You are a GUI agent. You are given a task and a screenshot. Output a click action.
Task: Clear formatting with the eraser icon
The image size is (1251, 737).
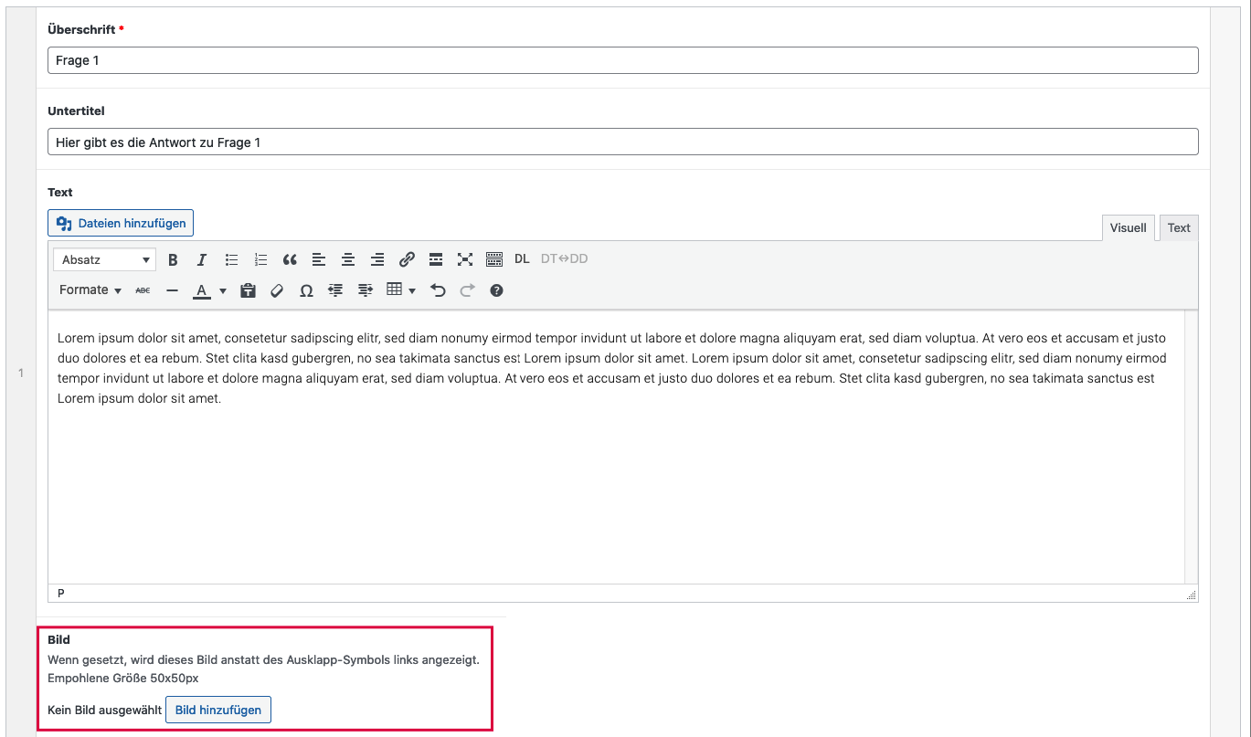click(x=277, y=291)
